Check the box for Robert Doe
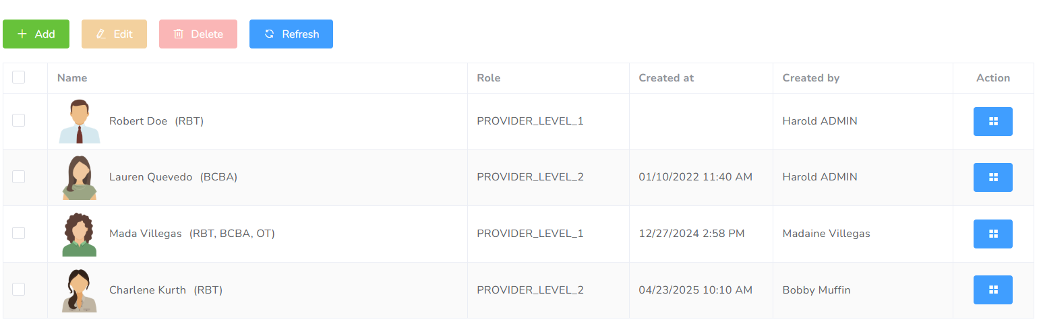This screenshot has height=336, width=1041. tap(19, 121)
